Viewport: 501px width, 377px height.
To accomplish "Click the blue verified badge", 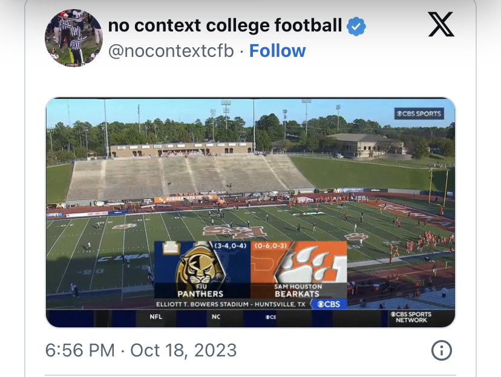I will pos(356,26).
